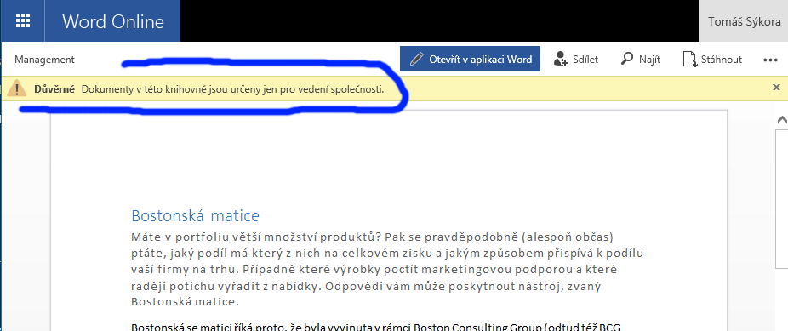Viewport: 788px width, 331px height.
Task: Click the warning triangle icon
Action: (17, 88)
